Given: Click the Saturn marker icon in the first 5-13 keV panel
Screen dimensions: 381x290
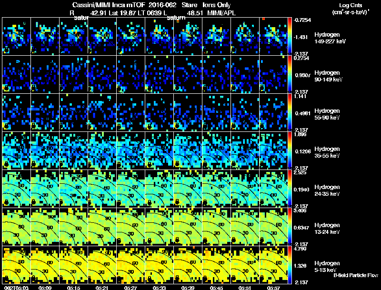Looking at the screenshot, I should (x=7, y=278).
